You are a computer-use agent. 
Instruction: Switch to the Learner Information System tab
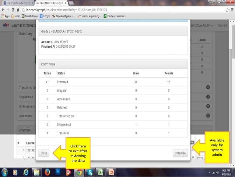[18, 3]
